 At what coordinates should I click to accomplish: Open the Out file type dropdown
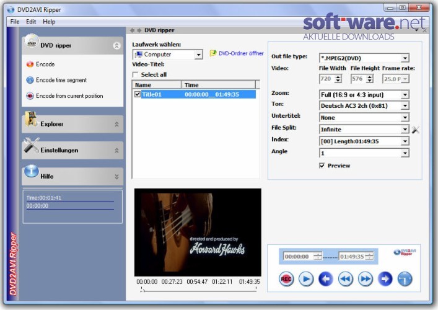[x=405, y=58]
